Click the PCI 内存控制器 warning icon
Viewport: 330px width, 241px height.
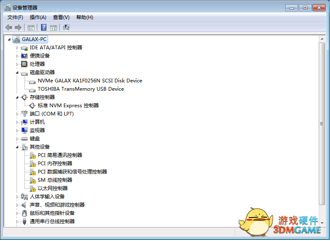32,164
